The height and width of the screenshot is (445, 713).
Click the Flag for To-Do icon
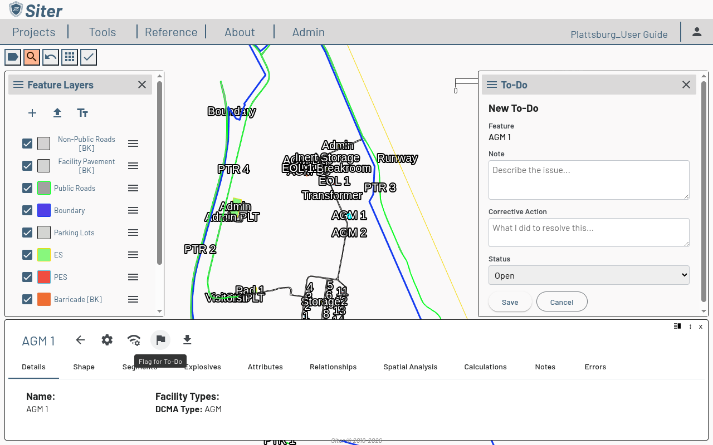(160, 340)
